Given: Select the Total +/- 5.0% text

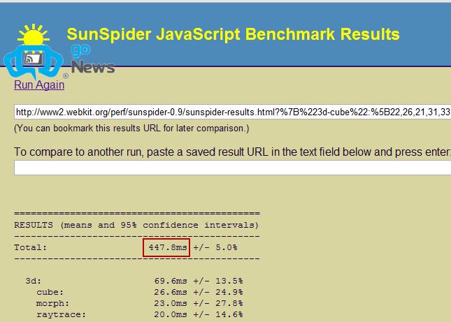Looking at the screenshot, I should coord(215,247).
